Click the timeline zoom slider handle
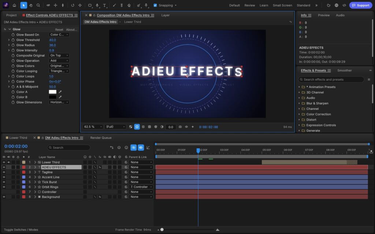Viewport: 375px width, 234px height. coord(162,230)
